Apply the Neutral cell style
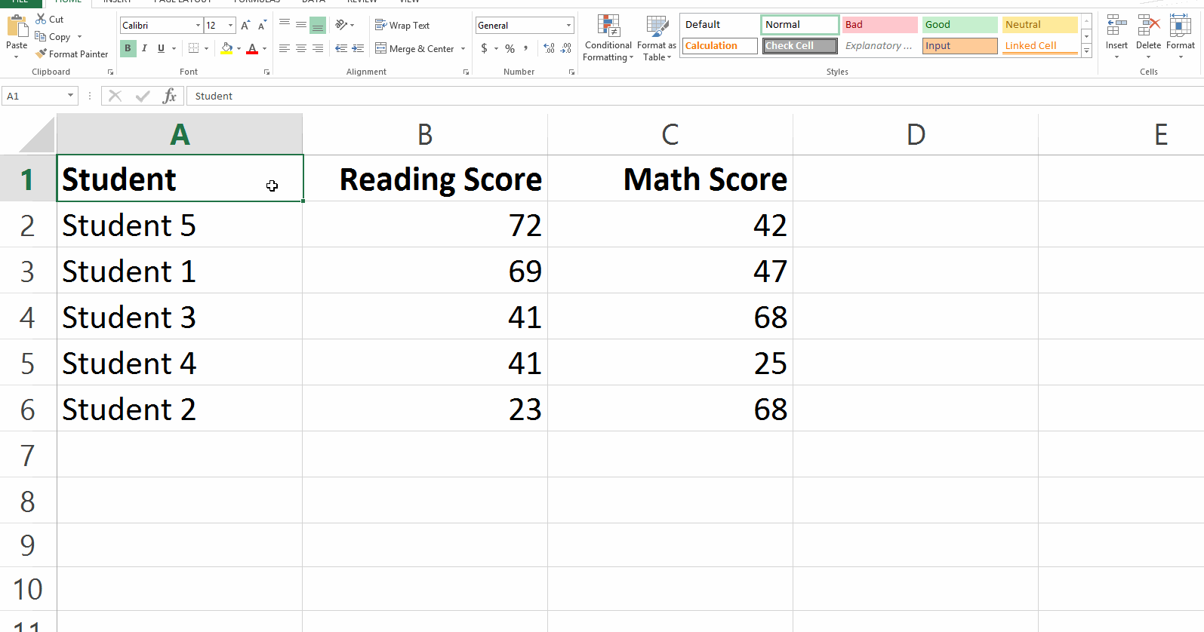1204x632 pixels. 1040,25
